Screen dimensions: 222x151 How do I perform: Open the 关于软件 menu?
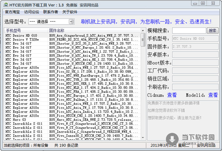point(70,12)
